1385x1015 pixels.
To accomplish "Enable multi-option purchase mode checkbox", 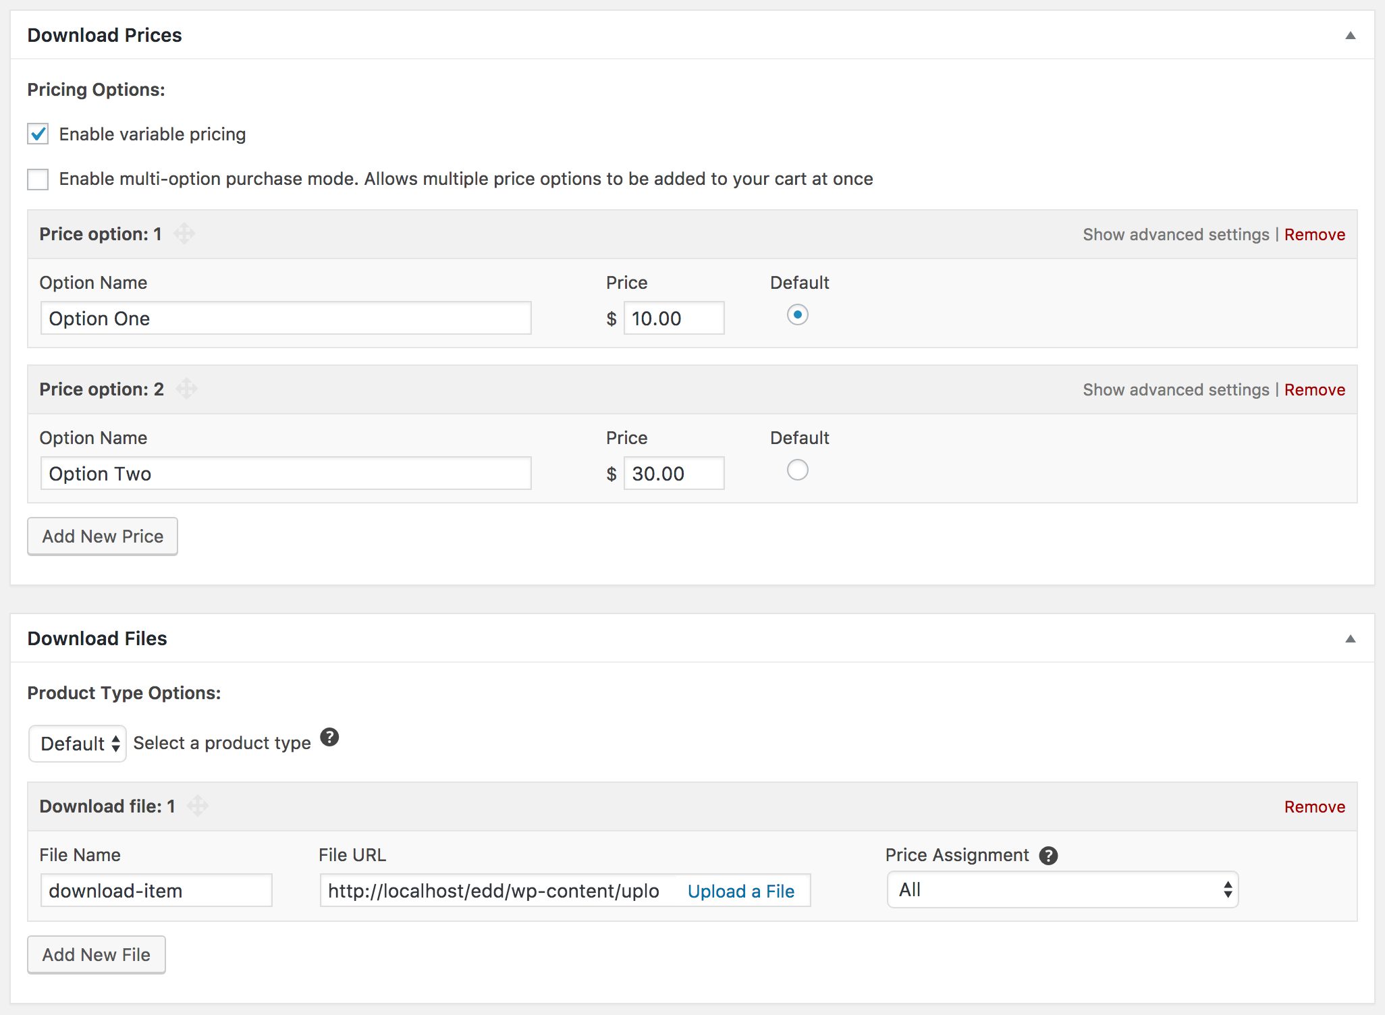I will coord(38,180).
